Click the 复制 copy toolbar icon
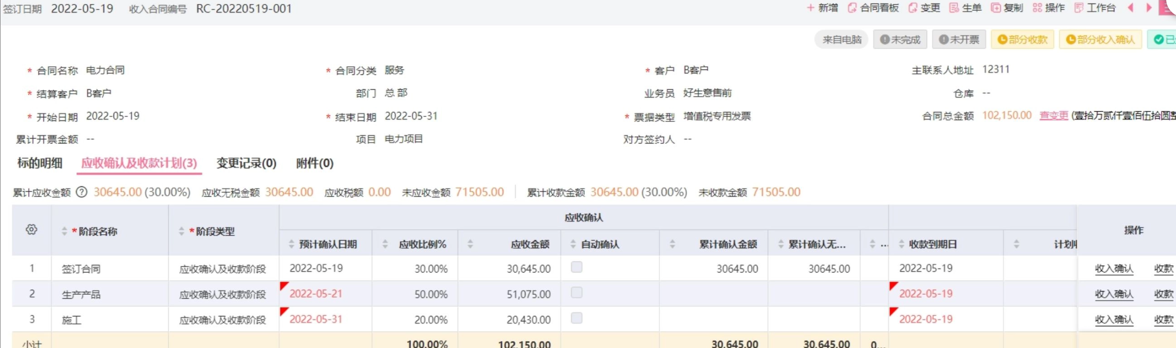The width and height of the screenshot is (1176, 348). pos(996,8)
